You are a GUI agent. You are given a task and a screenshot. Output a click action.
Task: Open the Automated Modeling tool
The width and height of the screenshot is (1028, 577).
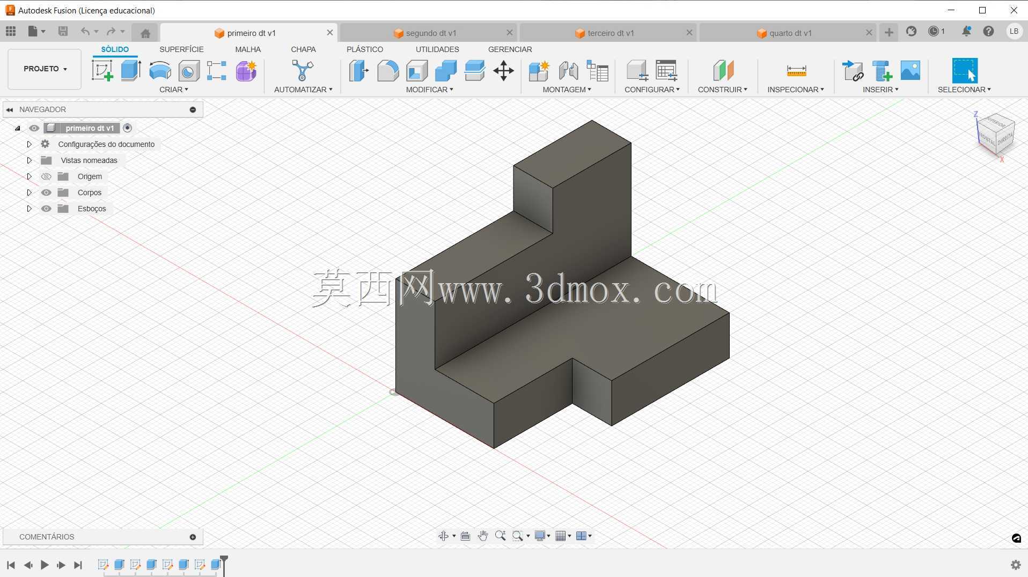tap(303, 71)
